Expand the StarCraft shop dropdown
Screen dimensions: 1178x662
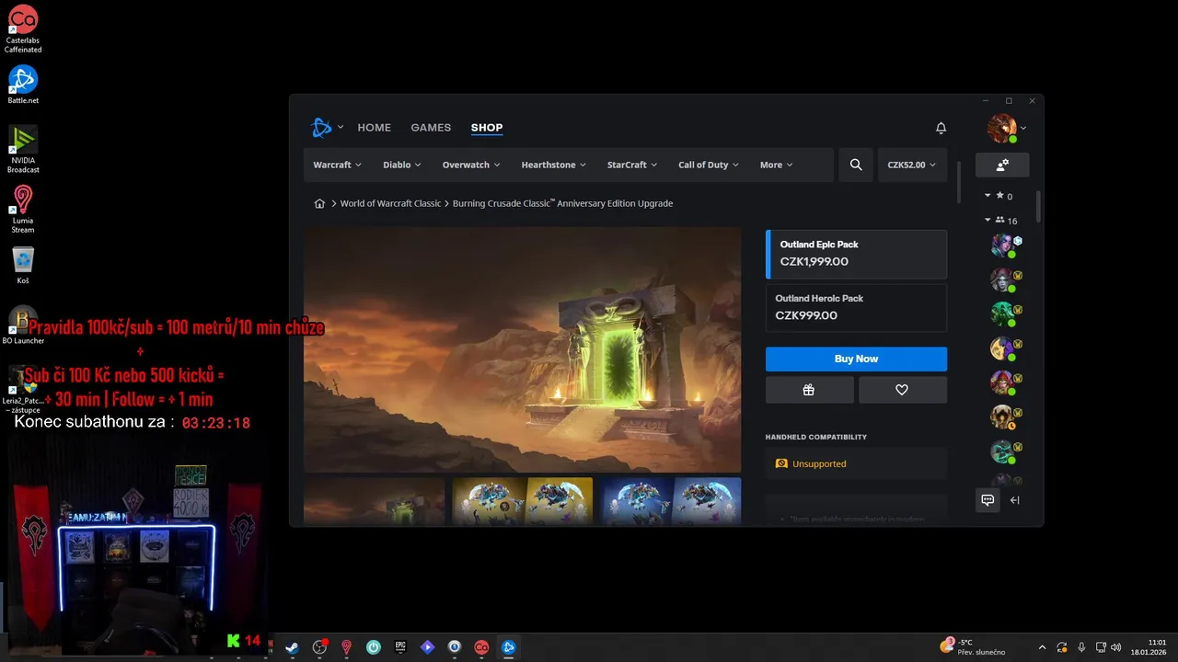click(632, 165)
